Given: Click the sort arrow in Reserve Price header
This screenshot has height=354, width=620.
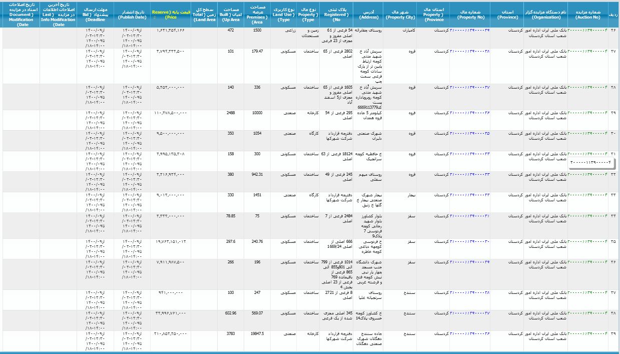Looking at the screenshot, I should coord(154,17).
